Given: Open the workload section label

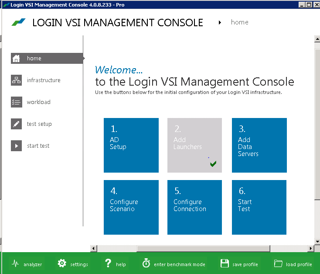Looking at the screenshot, I should coord(38,102).
